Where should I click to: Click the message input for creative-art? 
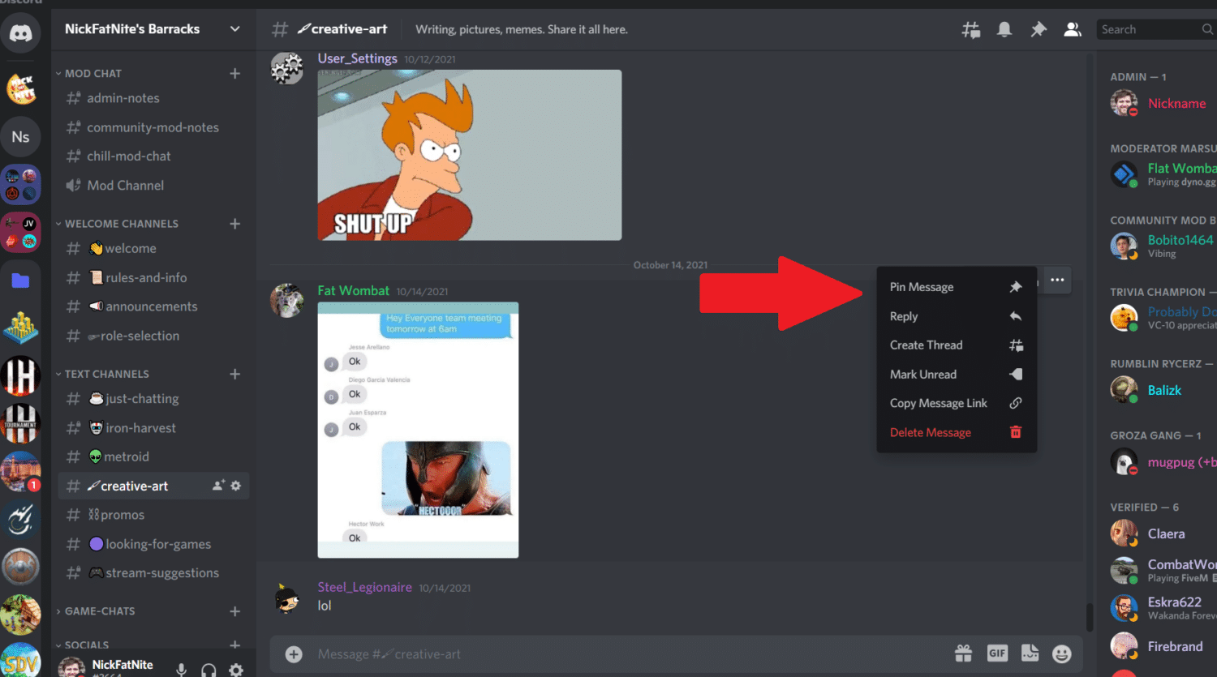click(625, 654)
